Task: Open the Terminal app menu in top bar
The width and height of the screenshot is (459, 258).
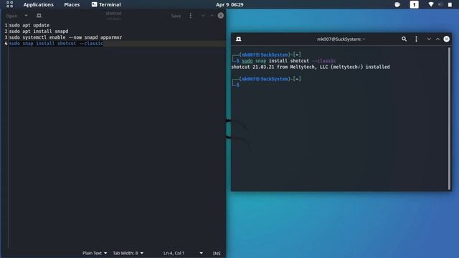Action: (106, 5)
